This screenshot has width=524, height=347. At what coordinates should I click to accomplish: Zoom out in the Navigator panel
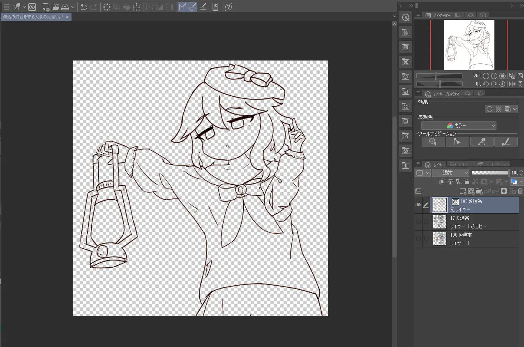click(486, 76)
